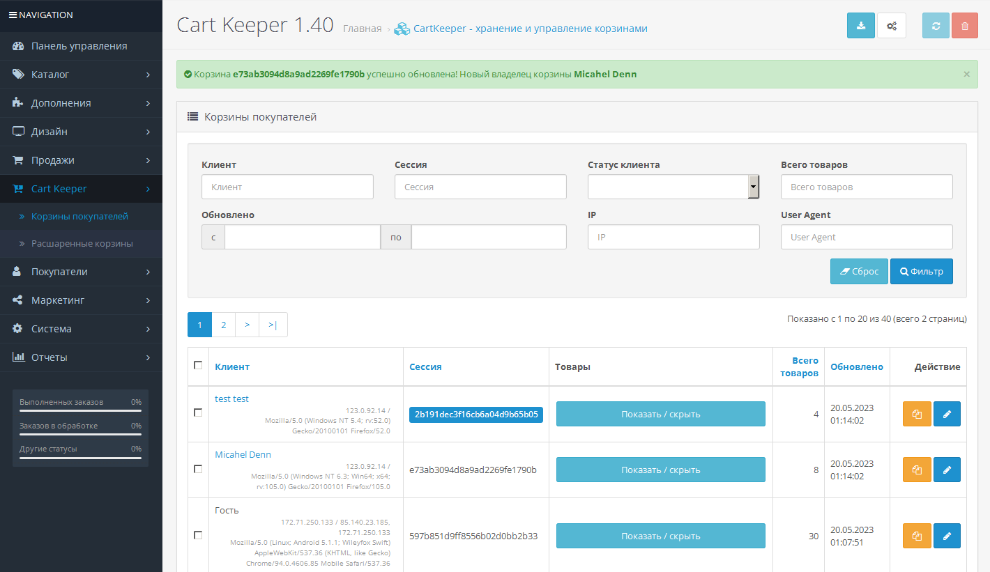
Task: Open the settings gears button in header
Action: [892, 26]
